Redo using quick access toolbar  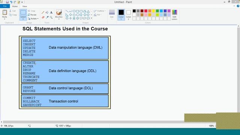[15, 2]
